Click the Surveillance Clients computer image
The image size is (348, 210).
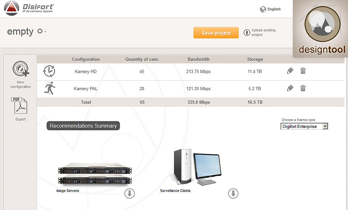pos(197,167)
